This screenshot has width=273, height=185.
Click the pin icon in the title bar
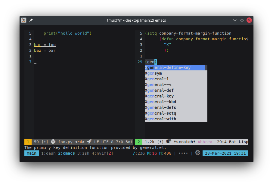(31, 20)
